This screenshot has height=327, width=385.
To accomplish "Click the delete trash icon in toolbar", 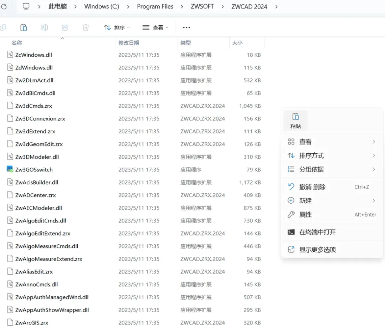I will click(86, 27).
